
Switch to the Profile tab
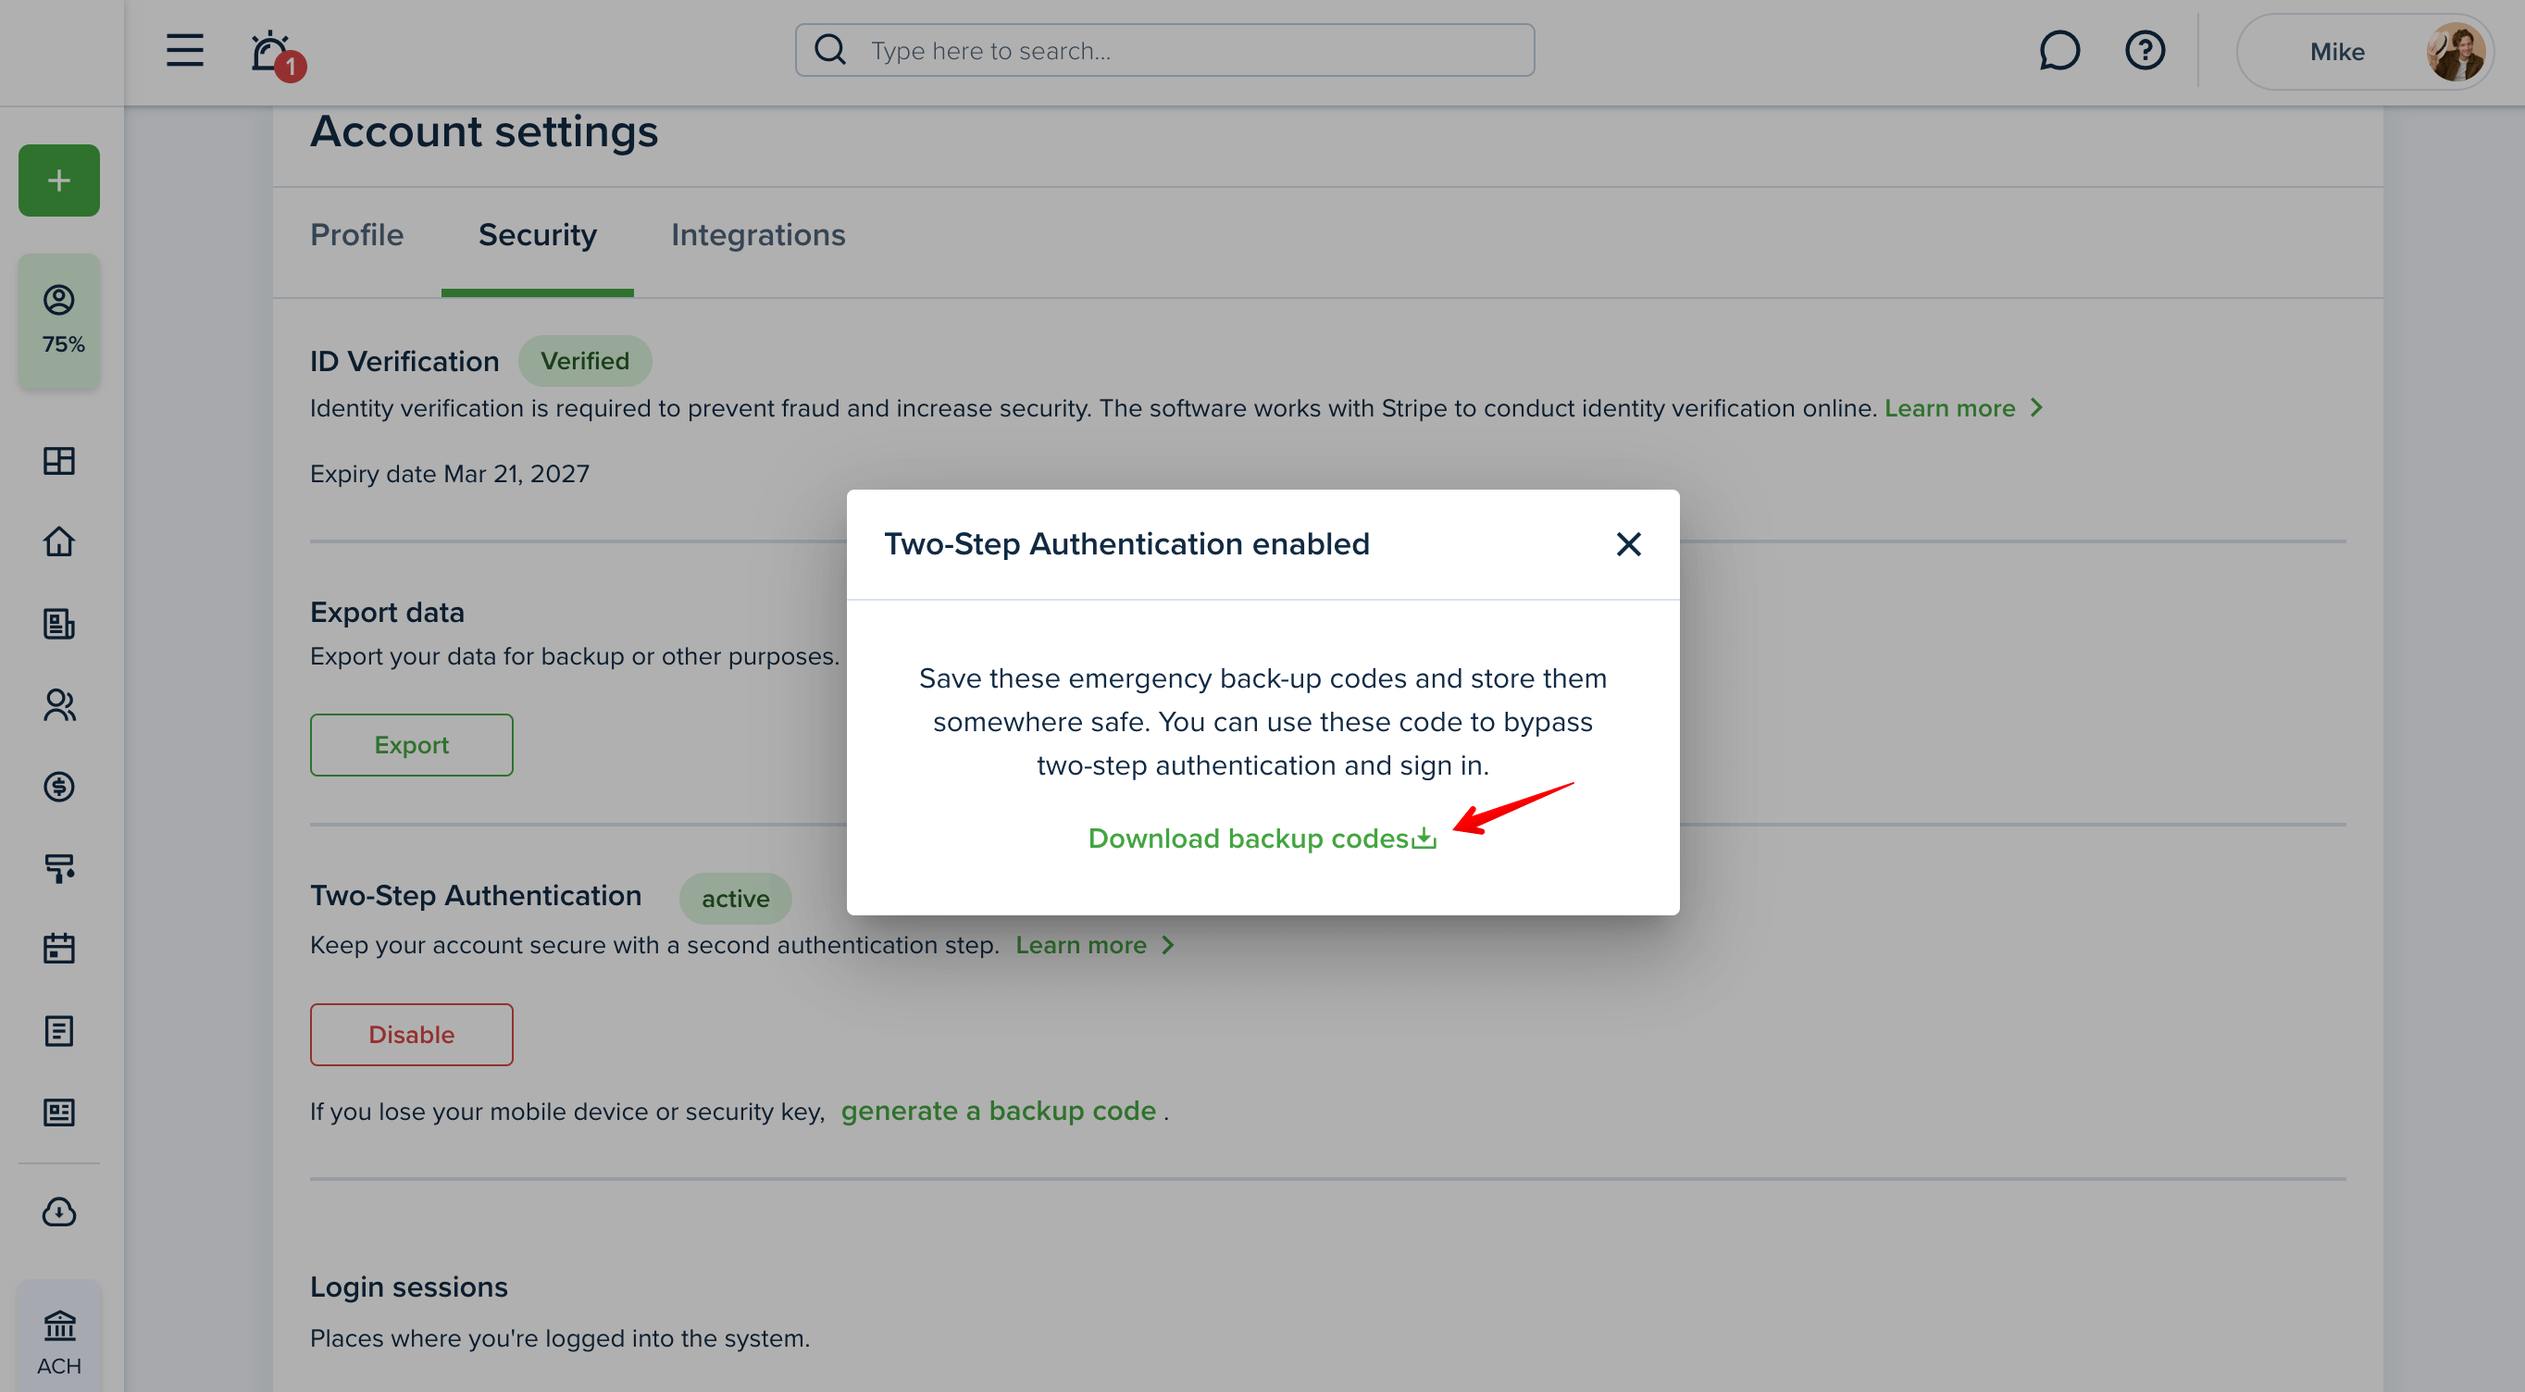(x=356, y=235)
